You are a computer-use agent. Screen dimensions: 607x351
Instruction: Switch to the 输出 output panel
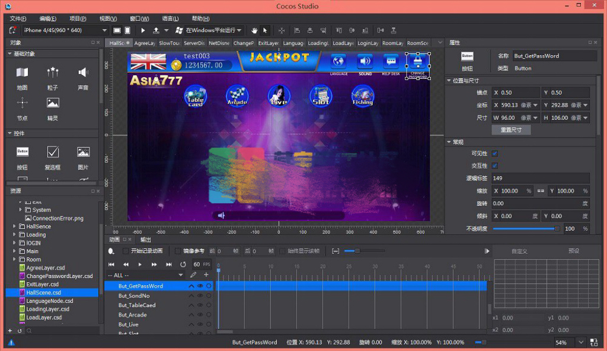(145, 240)
